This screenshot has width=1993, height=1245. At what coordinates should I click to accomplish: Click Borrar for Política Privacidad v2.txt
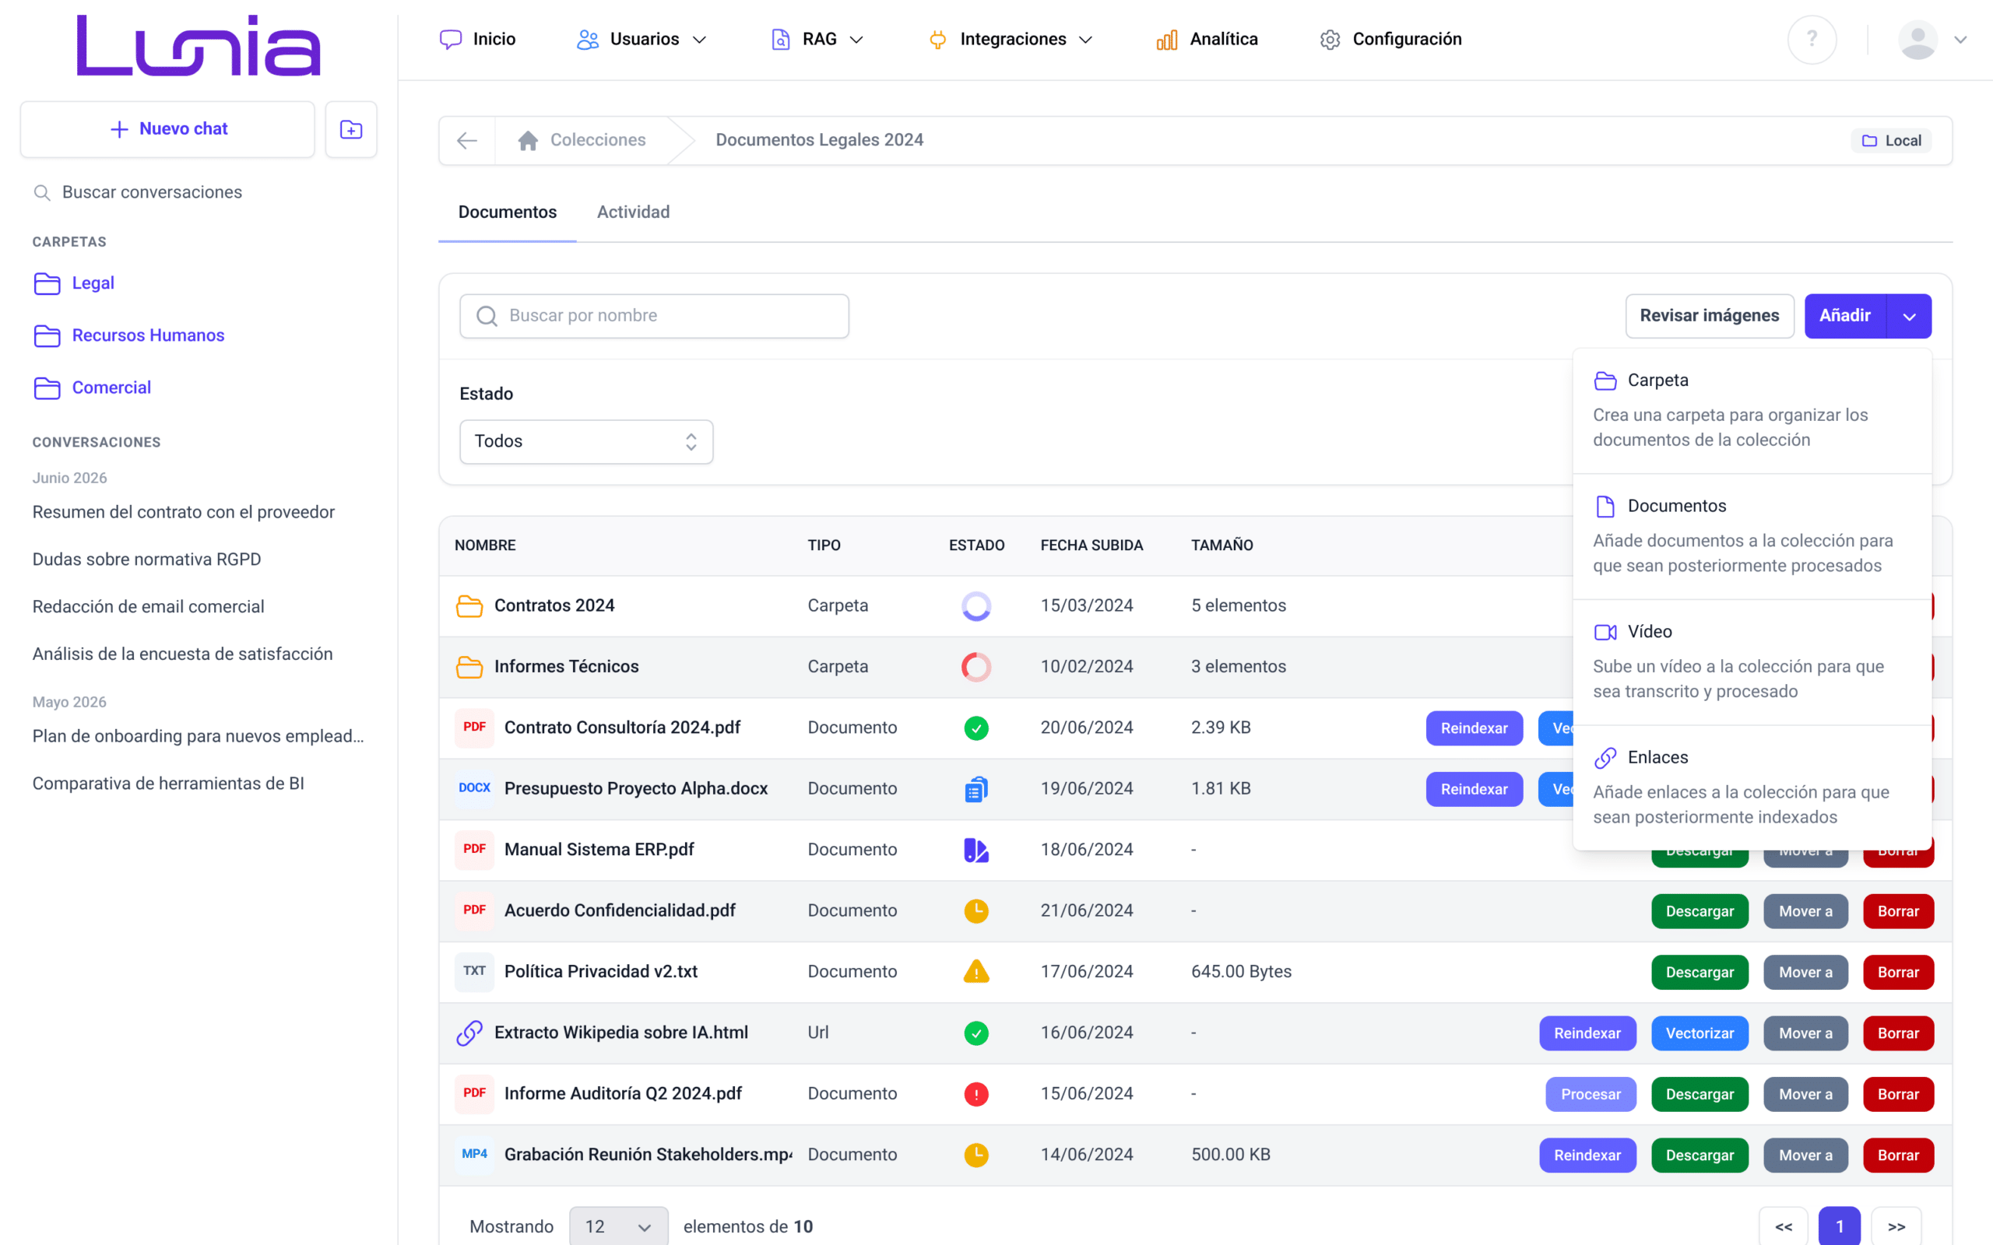click(x=1897, y=973)
